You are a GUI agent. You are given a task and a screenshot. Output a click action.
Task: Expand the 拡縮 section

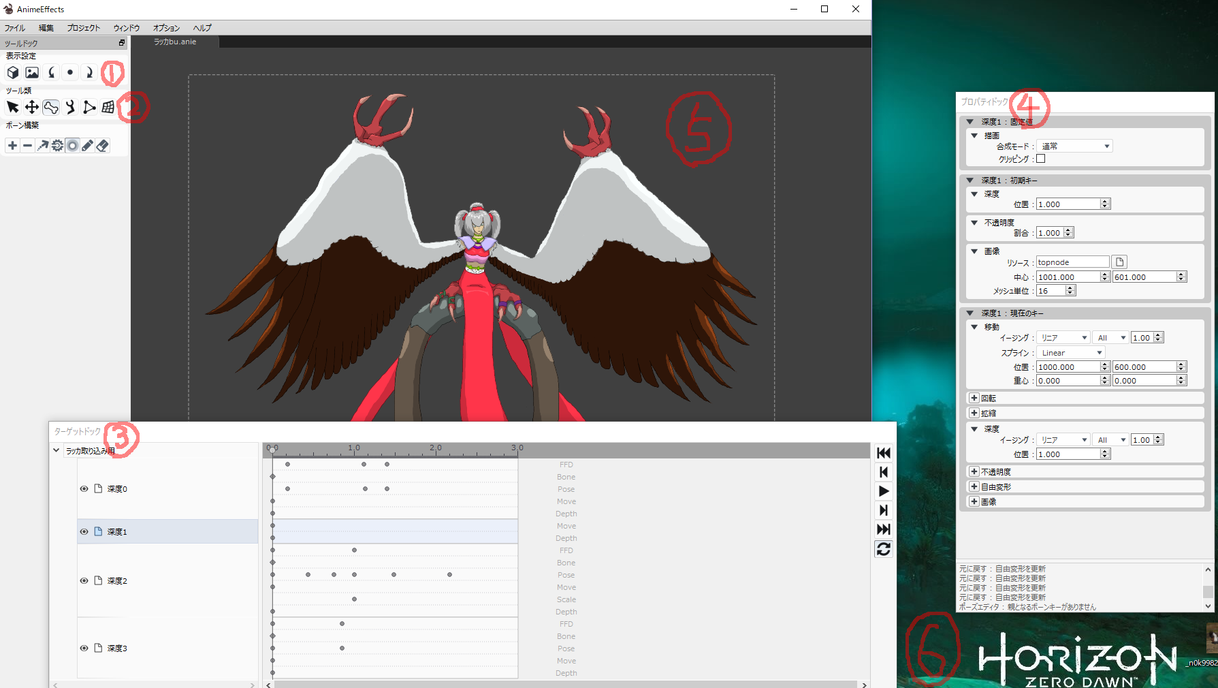click(x=974, y=413)
